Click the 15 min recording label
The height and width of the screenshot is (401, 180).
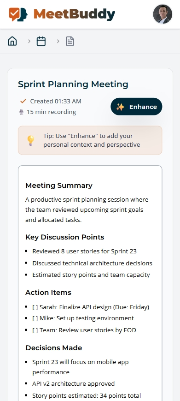(x=51, y=112)
